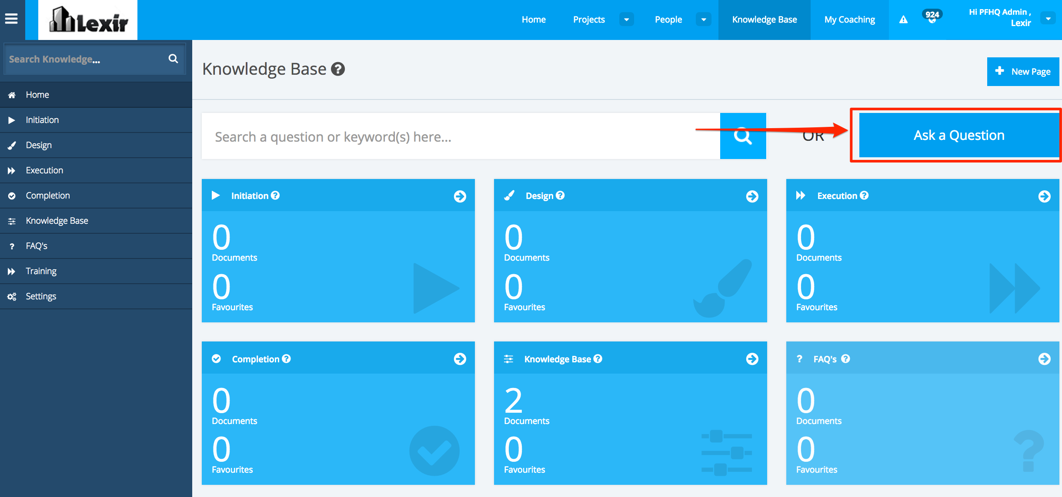Click the blue main search button
Image resolution: width=1062 pixels, height=497 pixels.
(743, 136)
